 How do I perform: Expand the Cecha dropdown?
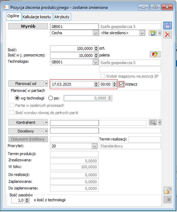click(x=95, y=33)
